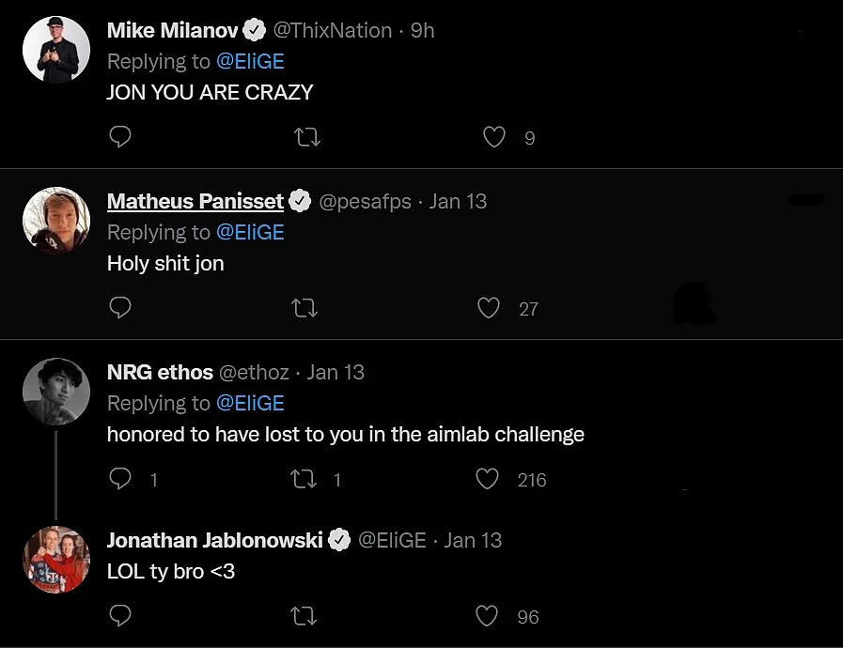Retweet Jonathan Jablonowski's tweet
843x648 pixels.
[x=304, y=616]
